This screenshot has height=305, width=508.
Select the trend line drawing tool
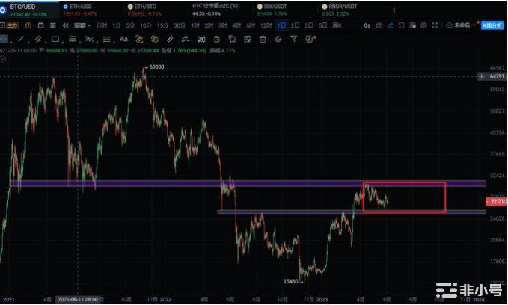pos(22,40)
